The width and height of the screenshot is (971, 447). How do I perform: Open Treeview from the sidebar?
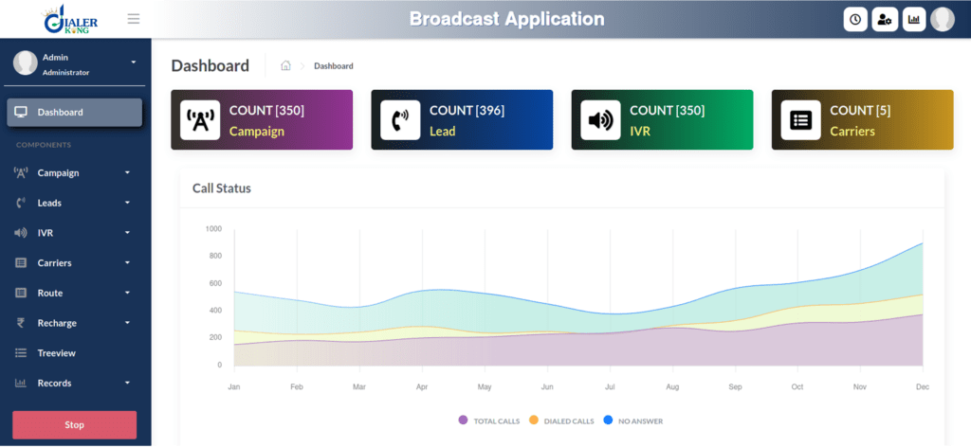coord(57,353)
